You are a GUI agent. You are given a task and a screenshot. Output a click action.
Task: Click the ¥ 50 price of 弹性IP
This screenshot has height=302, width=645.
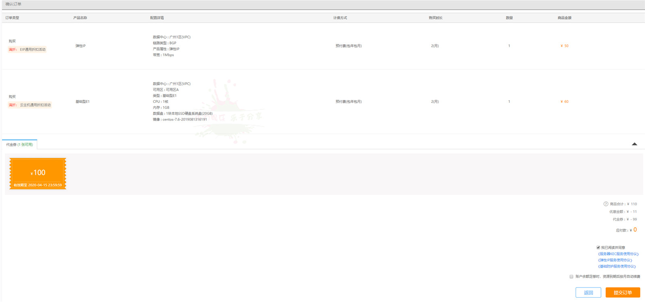pos(564,46)
